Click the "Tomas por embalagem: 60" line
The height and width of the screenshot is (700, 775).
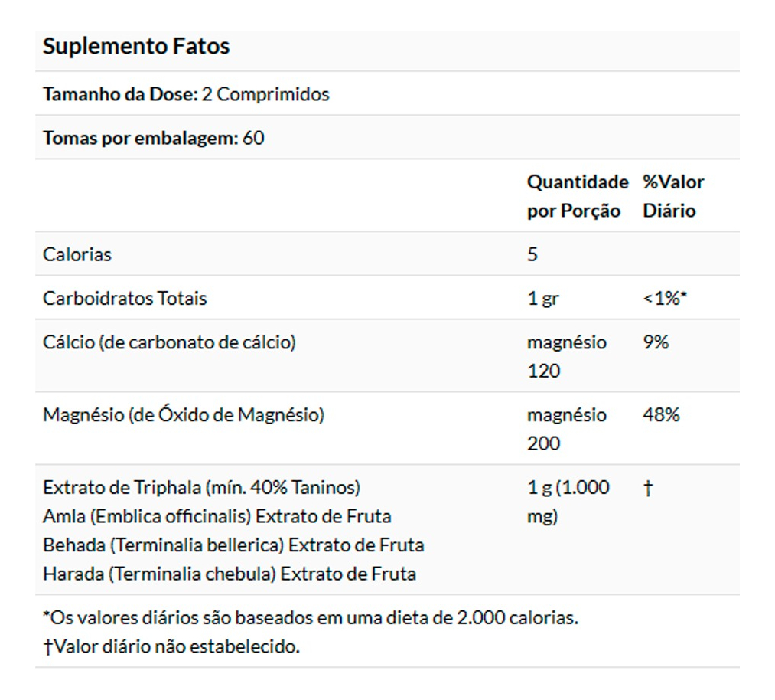[154, 139]
